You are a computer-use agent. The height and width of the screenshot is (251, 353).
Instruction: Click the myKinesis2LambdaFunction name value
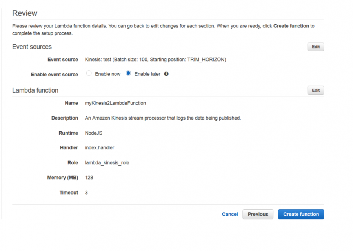115,103
